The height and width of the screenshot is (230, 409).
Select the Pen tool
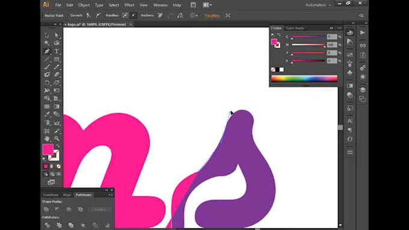[x=47, y=51]
